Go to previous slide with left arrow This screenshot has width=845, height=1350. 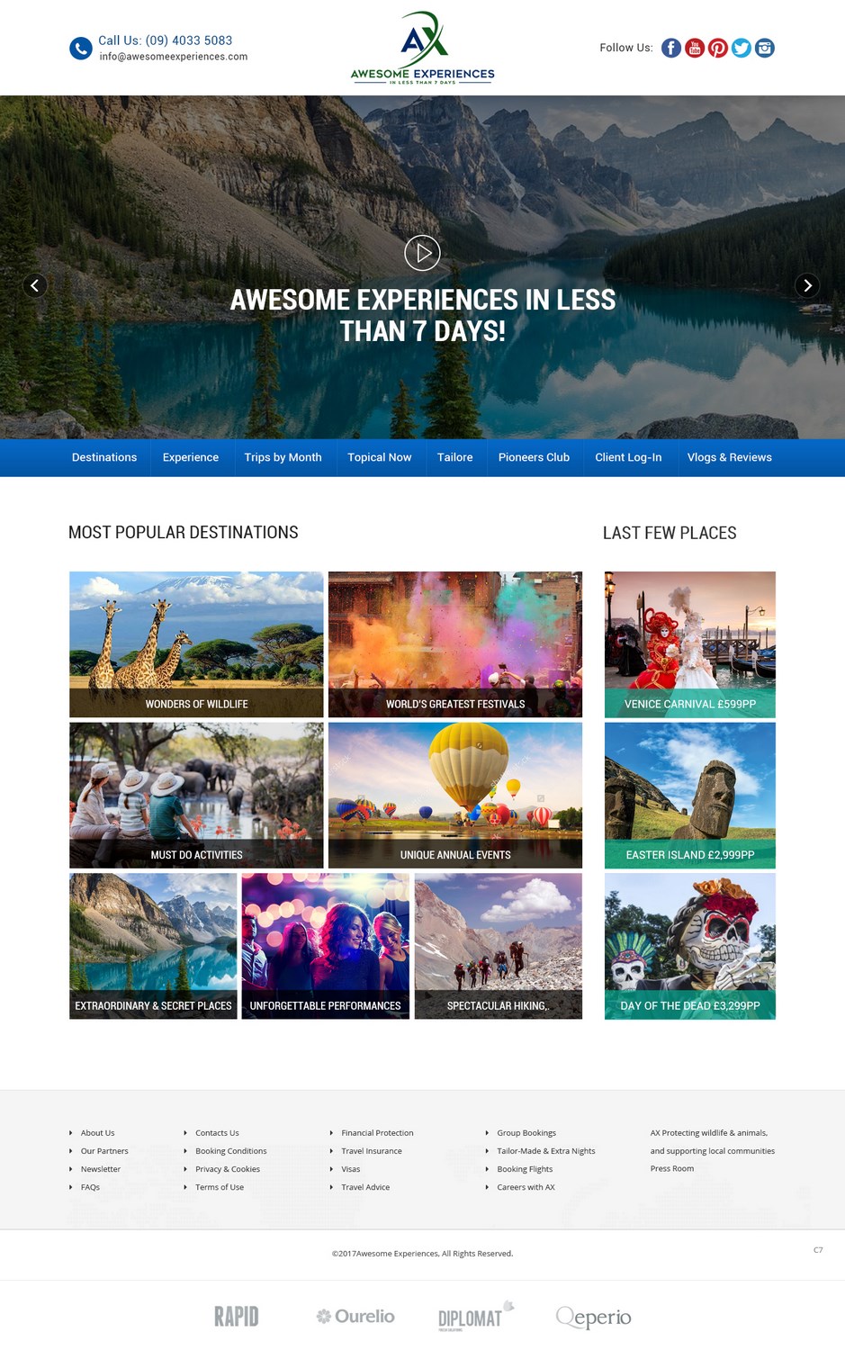(x=34, y=285)
